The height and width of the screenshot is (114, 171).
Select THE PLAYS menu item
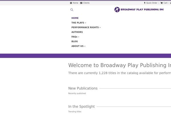pyautogui.click(x=78, y=23)
